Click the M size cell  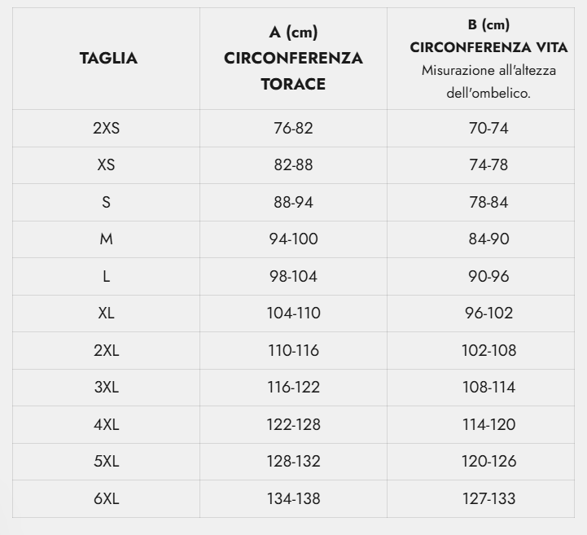click(107, 239)
